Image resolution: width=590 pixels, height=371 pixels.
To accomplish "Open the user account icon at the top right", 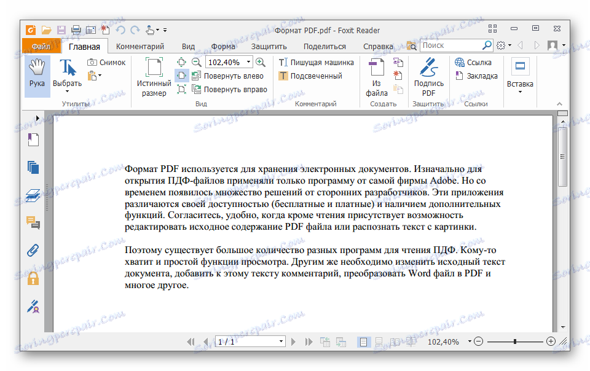I will coord(553,45).
